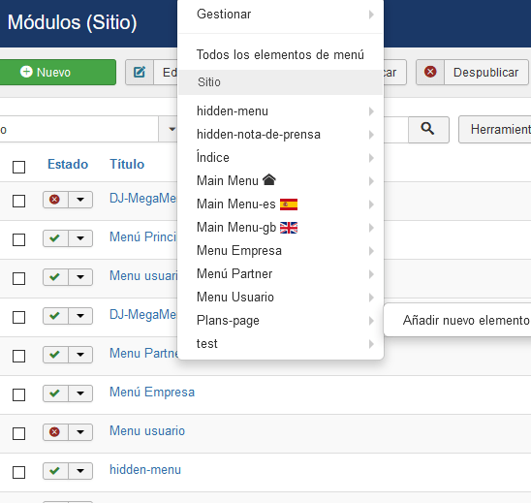Expand the filter select dropdown arrow
Viewport: 531px width, 503px height.
pyautogui.click(x=172, y=129)
